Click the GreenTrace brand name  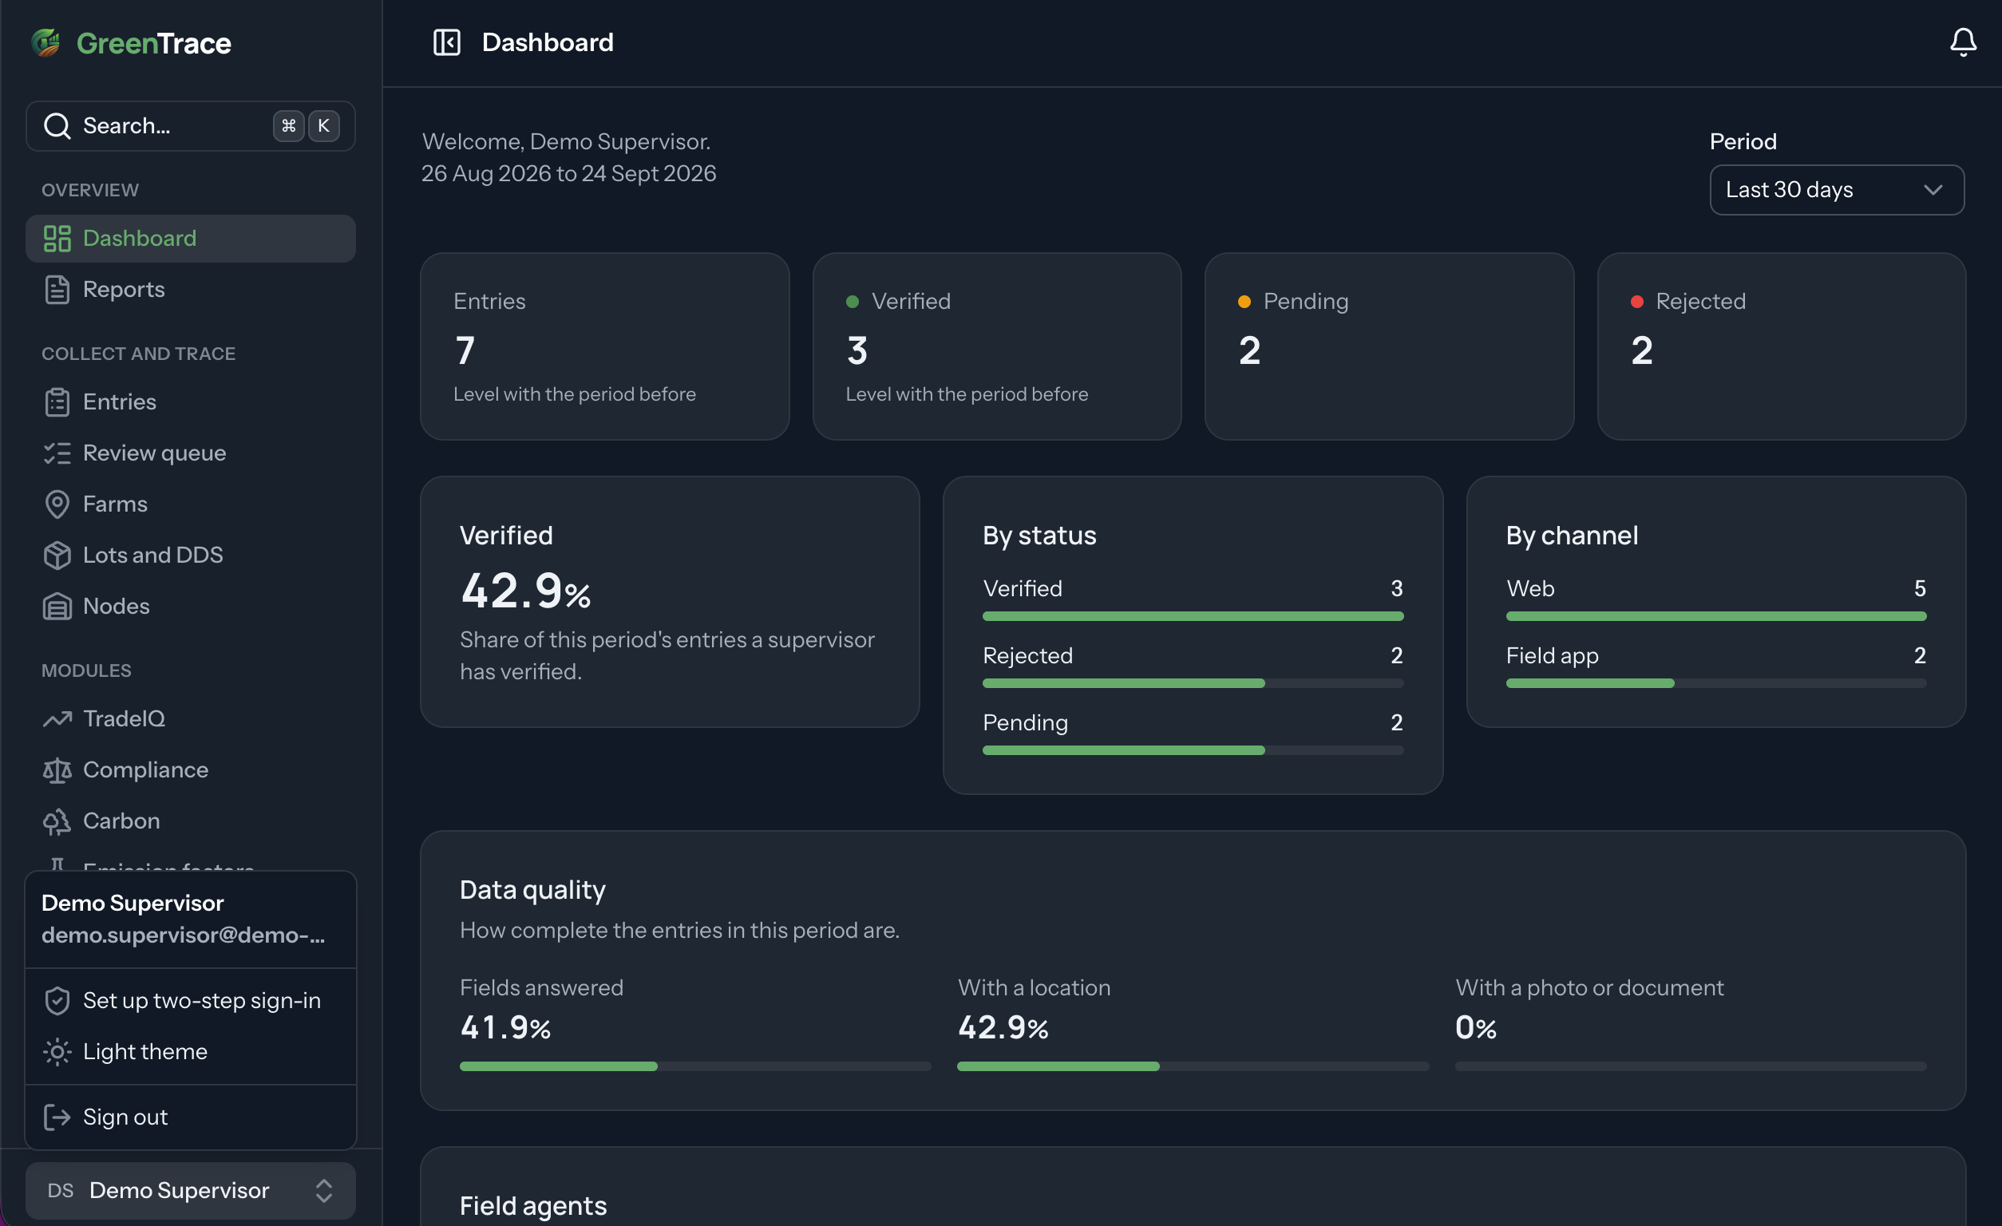coord(153,43)
